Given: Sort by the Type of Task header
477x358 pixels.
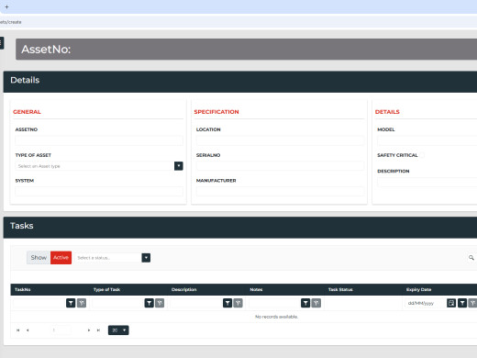Looking at the screenshot, I should pos(106,289).
